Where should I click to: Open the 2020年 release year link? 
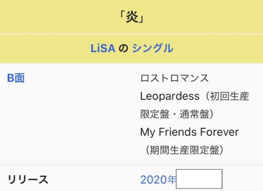coord(158,179)
